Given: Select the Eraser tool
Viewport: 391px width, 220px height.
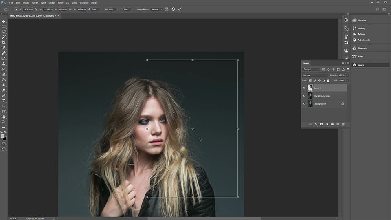Looking at the screenshot, I should (4, 74).
